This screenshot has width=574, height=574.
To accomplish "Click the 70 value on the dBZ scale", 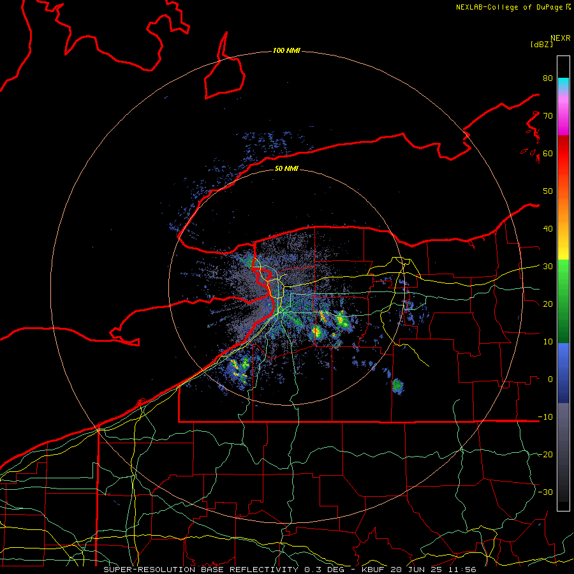I will [x=548, y=115].
